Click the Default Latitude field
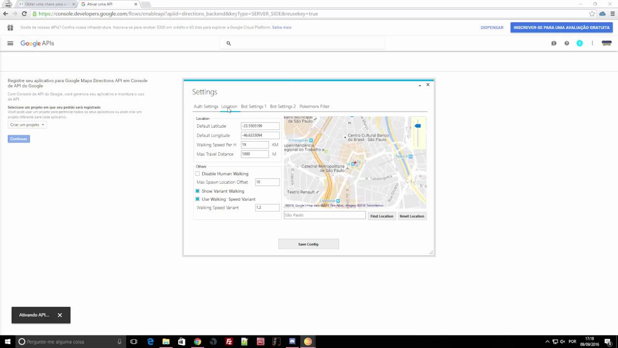This screenshot has height=348, width=618. point(260,126)
